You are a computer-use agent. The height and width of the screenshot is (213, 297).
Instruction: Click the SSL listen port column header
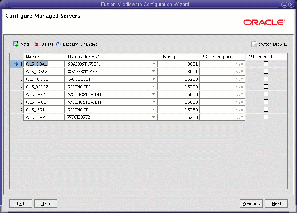tap(223, 57)
